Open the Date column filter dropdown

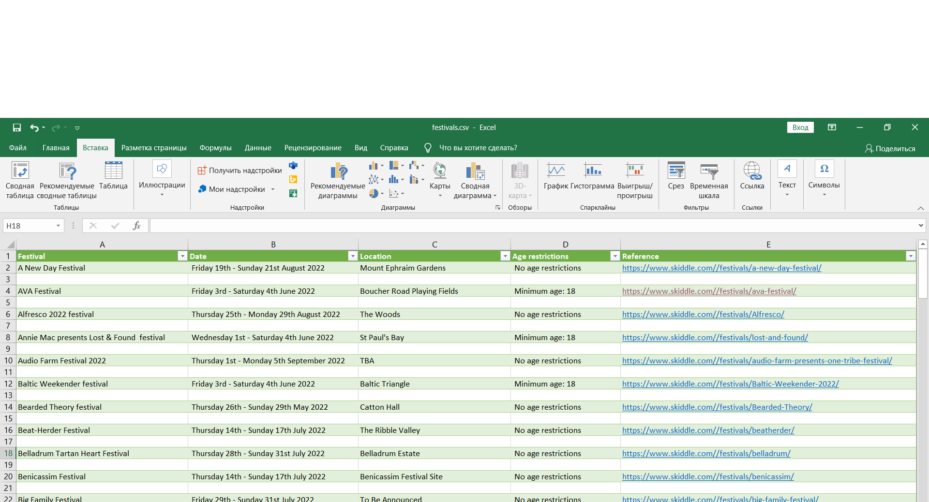coord(353,256)
